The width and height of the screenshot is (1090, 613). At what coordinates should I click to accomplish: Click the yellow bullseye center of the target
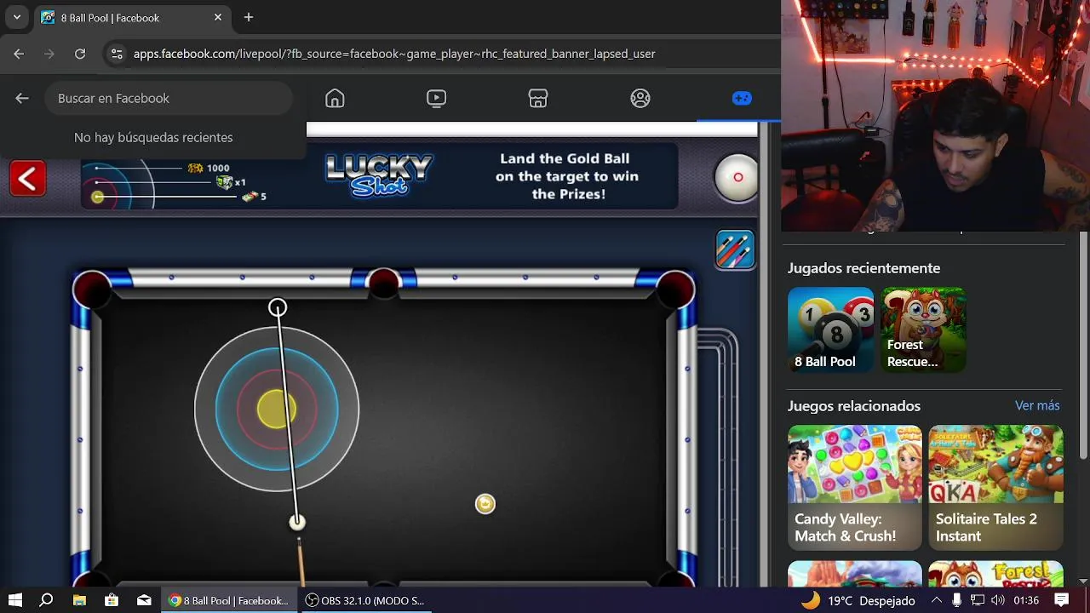point(277,410)
